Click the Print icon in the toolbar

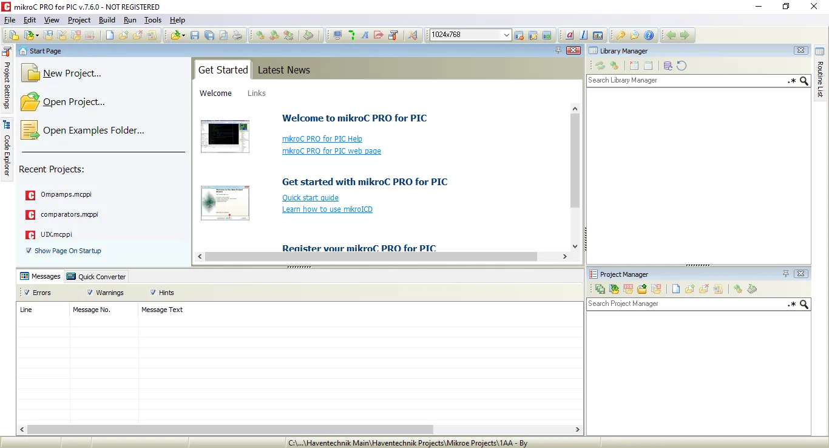click(x=237, y=35)
